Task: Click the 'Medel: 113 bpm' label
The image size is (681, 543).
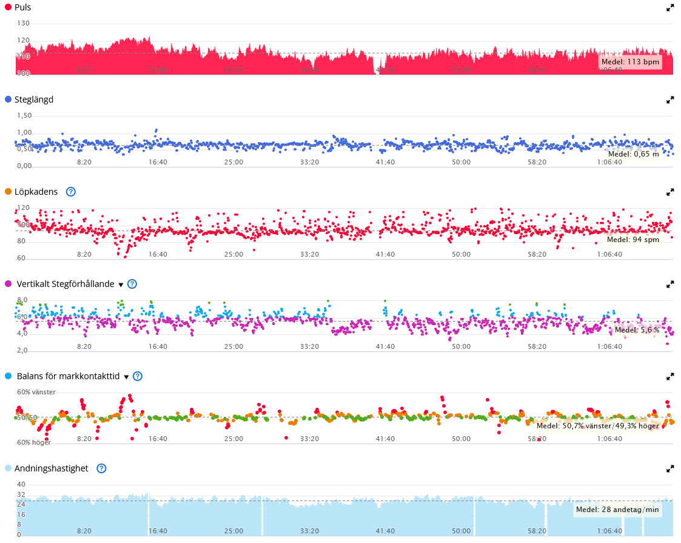Action: tap(630, 62)
